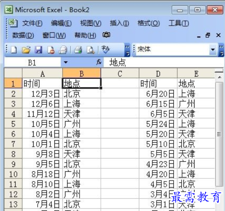
Task: Open the 文件(F) menu
Action: 32,23
